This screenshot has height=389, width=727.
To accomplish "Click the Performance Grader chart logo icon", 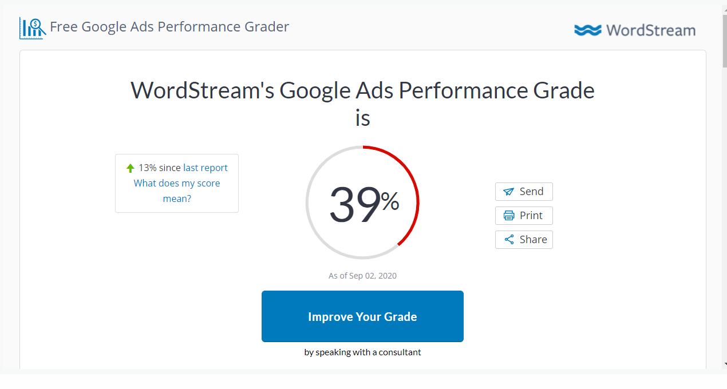I will (x=33, y=28).
